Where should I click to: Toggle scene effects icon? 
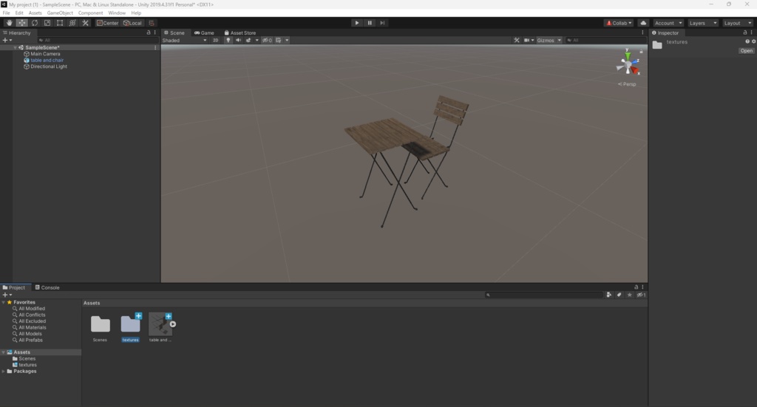point(248,40)
